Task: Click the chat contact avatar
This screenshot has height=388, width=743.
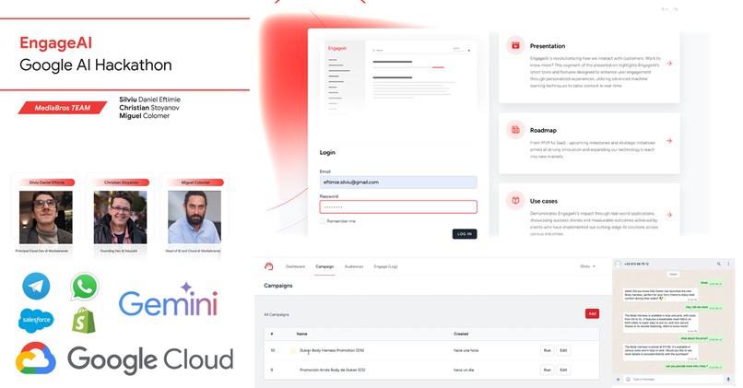Action: coord(618,264)
